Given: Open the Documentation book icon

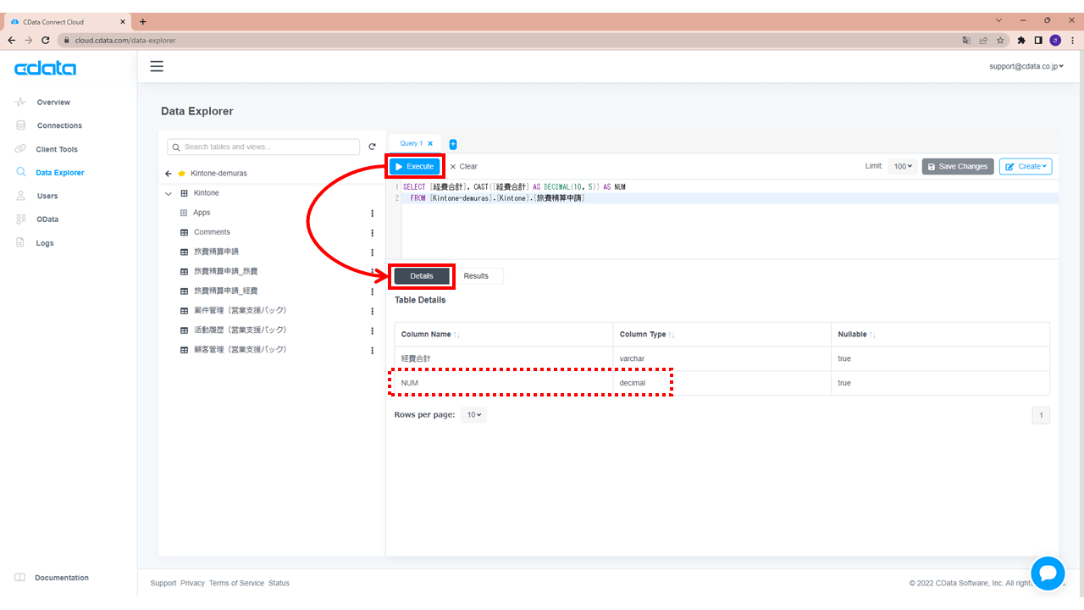Looking at the screenshot, I should (20, 578).
